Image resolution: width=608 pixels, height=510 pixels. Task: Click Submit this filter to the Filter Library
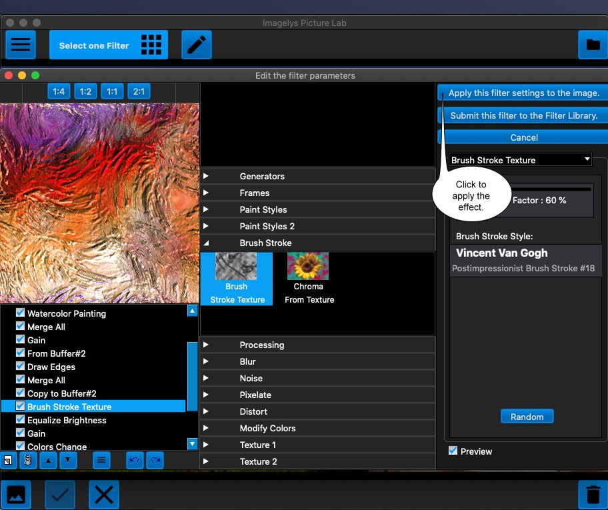pyautogui.click(x=523, y=115)
